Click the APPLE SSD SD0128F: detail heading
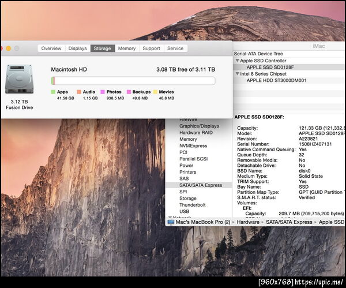This screenshot has width=346, height=288. click(x=259, y=117)
